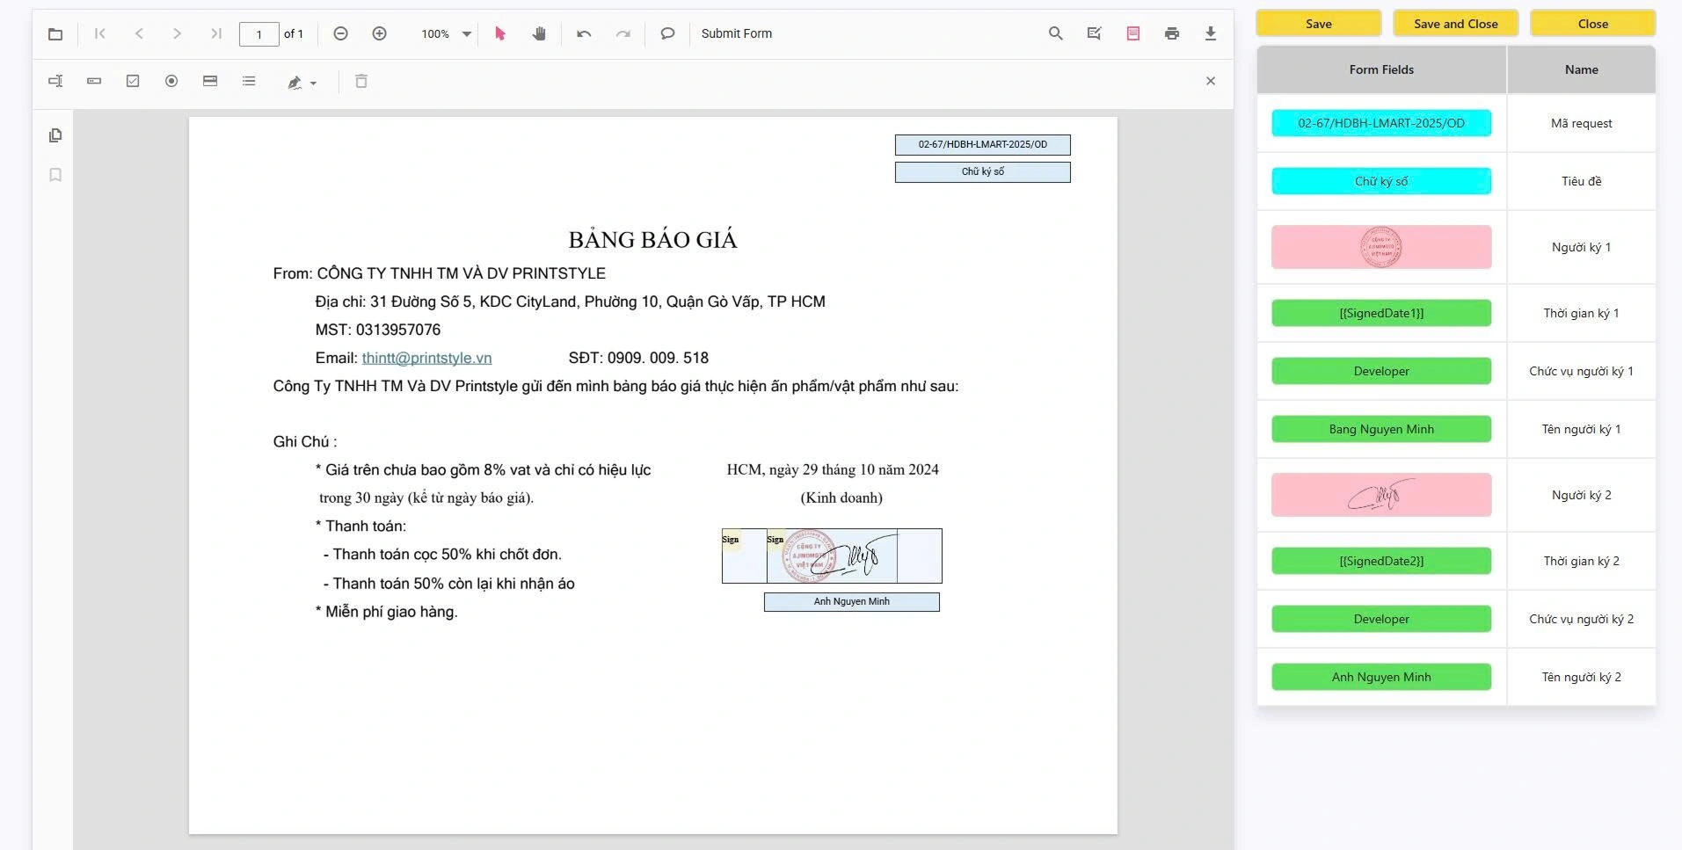Open the page thumbnails panel
Image resolution: width=1682 pixels, height=850 pixels.
pyautogui.click(x=55, y=135)
